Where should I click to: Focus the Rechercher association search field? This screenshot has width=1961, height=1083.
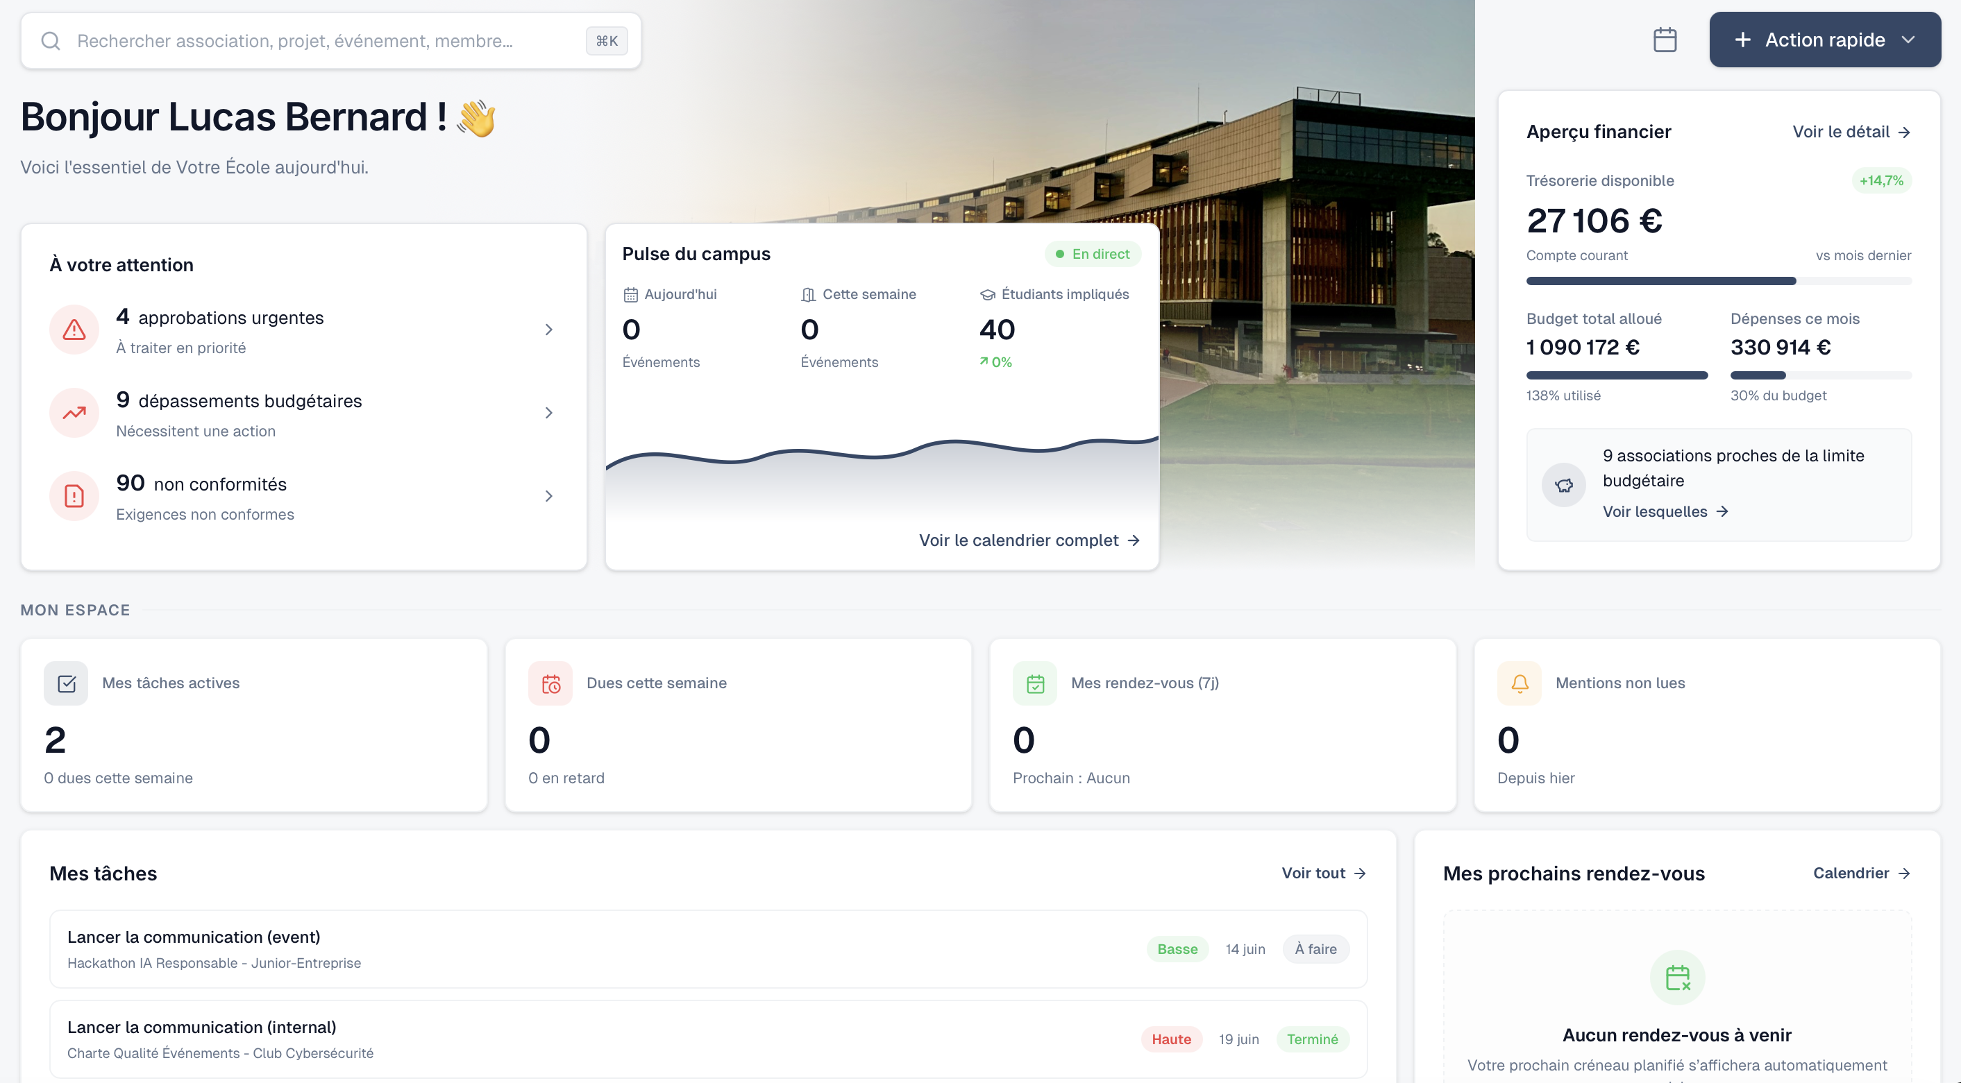pos(330,40)
